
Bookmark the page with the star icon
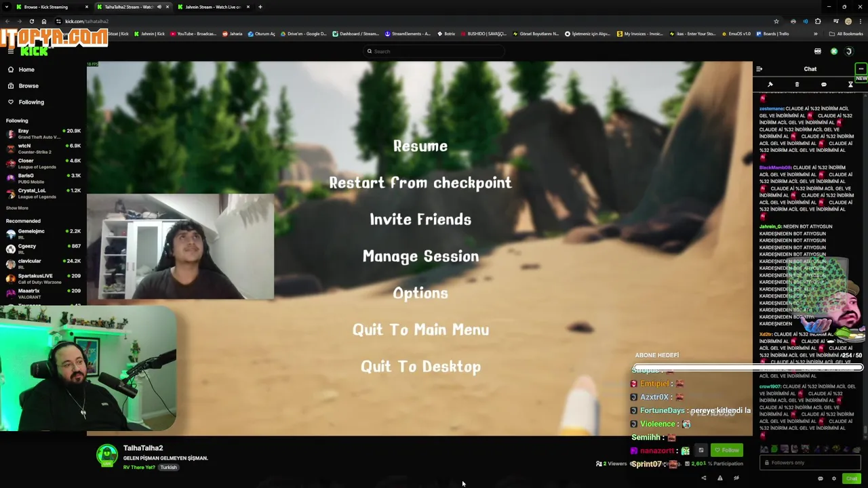(x=776, y=21)
